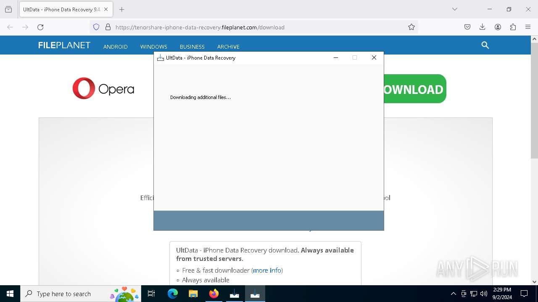The width and height of the screenshot is (538, 302).
Task: Save page to Pocket
Action: click(x=467, y=27)
